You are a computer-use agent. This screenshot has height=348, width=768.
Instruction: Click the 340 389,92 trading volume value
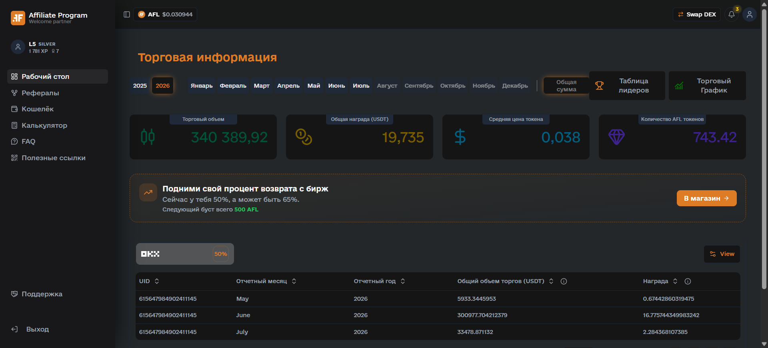coord(229,137)
